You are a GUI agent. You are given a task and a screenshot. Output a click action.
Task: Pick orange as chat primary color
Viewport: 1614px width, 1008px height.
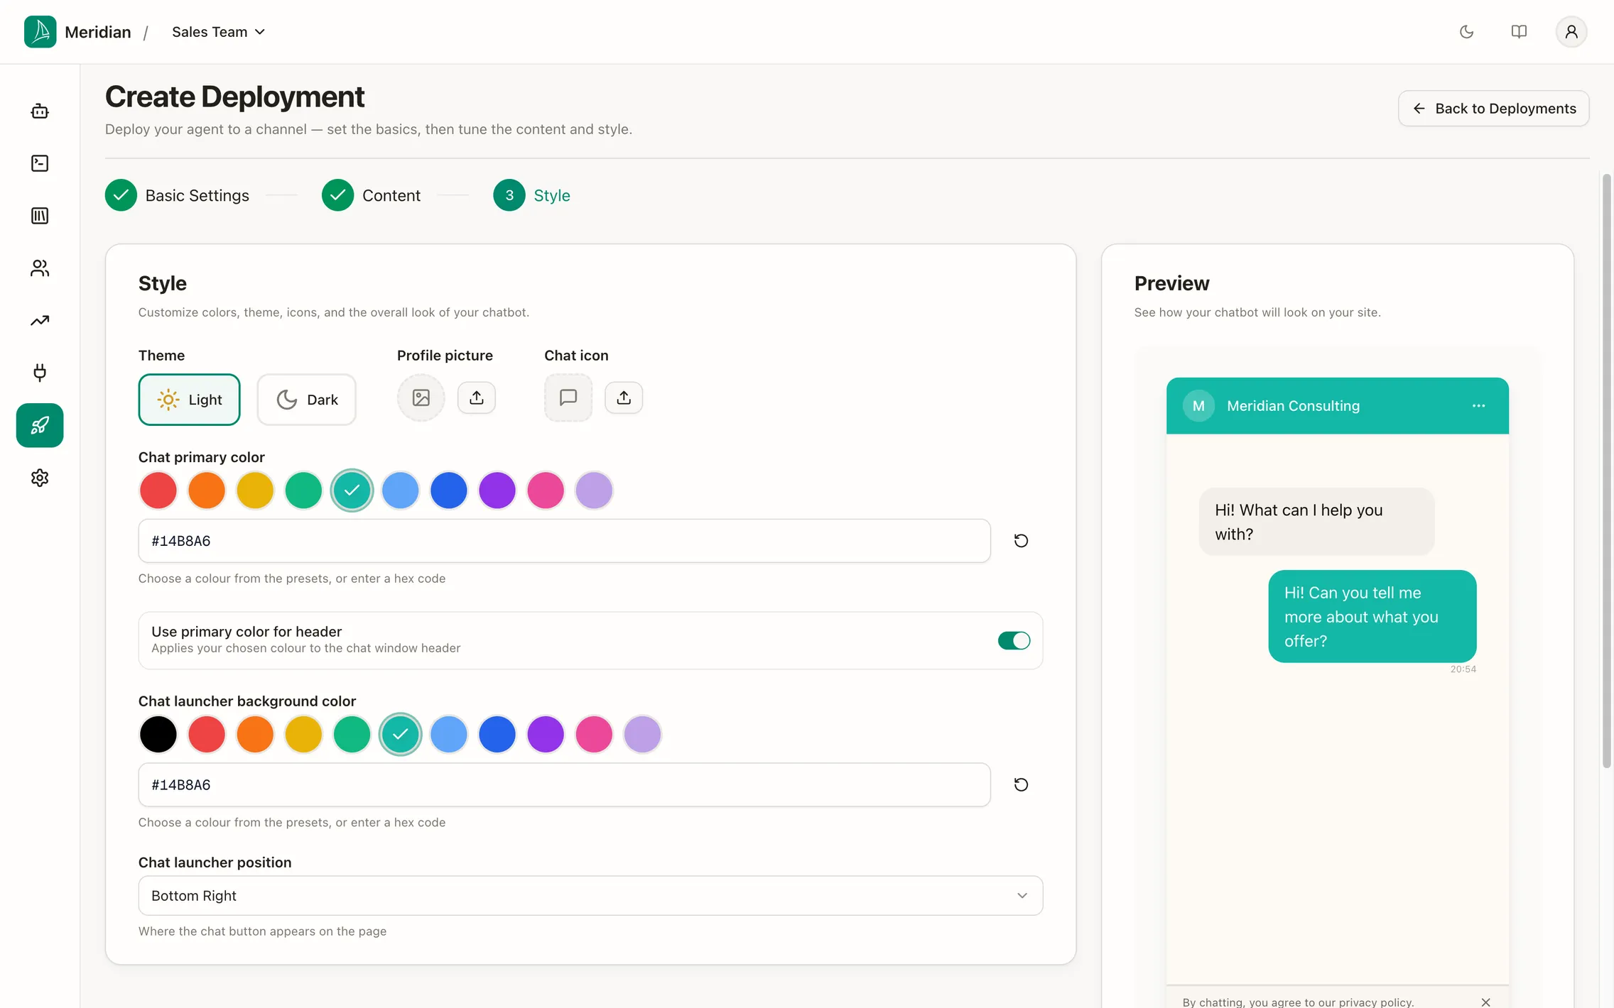point(207,491)
